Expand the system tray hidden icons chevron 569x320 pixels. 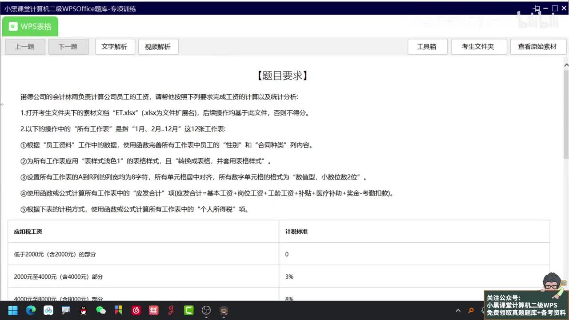[458, 311]
